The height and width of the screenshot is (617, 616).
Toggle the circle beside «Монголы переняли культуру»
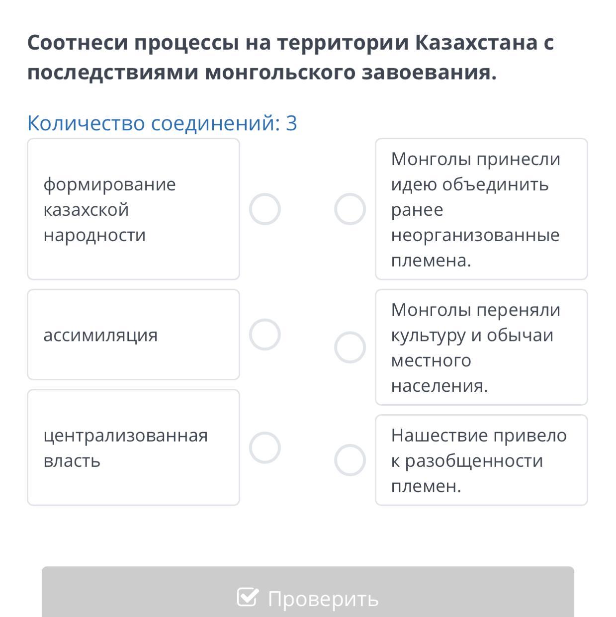coord(350,348)
